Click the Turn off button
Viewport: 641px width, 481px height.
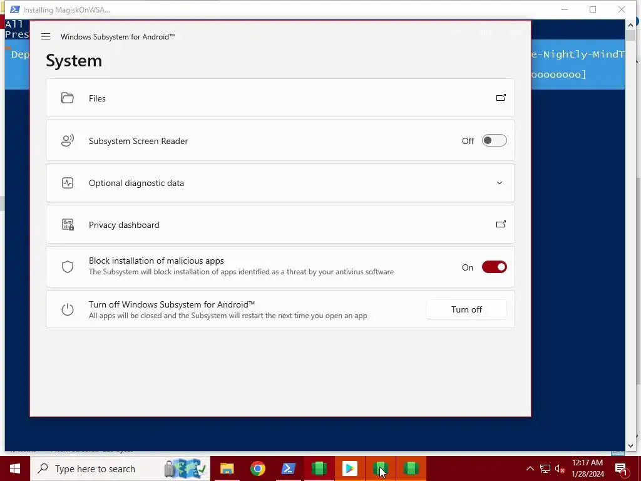(x=466, y=309)
